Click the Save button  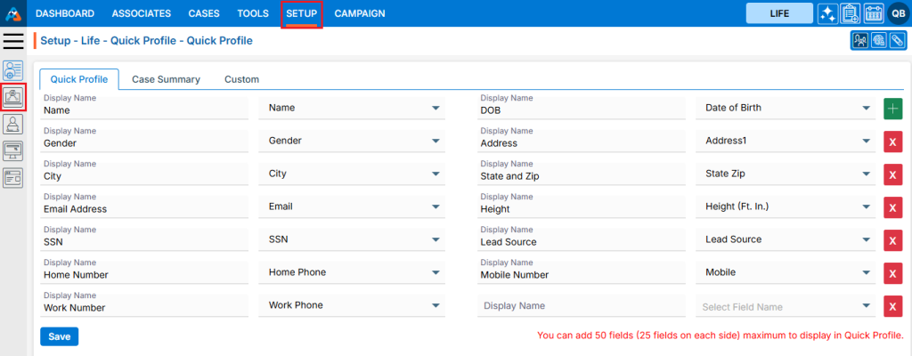59,336
